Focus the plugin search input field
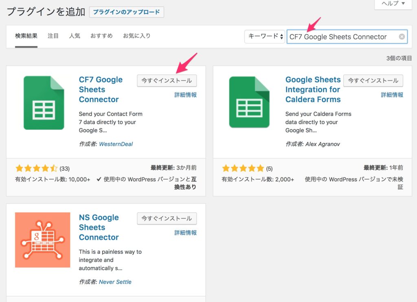This screenshot has height=302, width=417. click(x=342, y=37)
